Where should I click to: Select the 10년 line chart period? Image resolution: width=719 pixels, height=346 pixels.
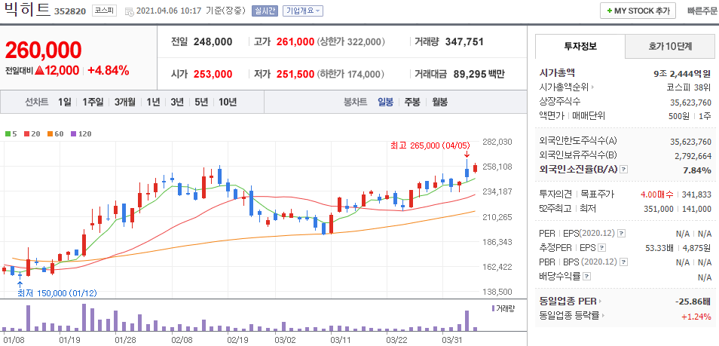pos(228,102)
